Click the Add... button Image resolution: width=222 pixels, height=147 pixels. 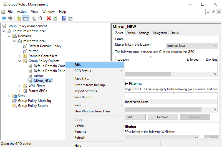tap(135, 117)
